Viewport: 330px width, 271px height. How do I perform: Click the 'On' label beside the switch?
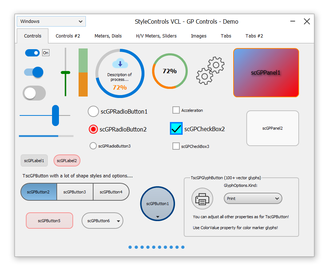[x=46, y=53]
